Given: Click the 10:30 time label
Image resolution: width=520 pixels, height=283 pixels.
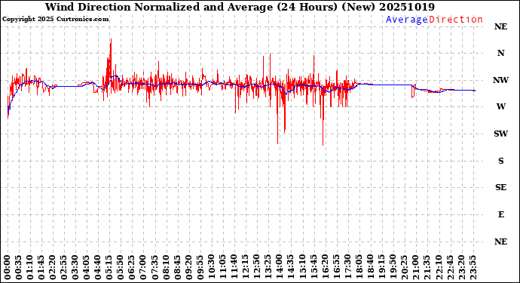Looking at the screenshot, I should point(211,268).
